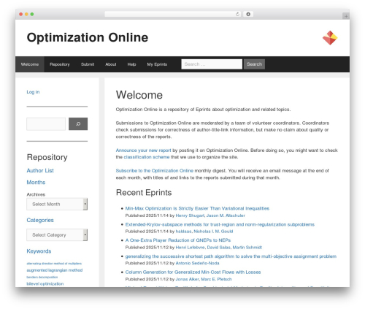Viewport: 365px width, 309px height.
Task: Click the sidebar search input box
Action: pyautogui.click(x=46, y=124)
